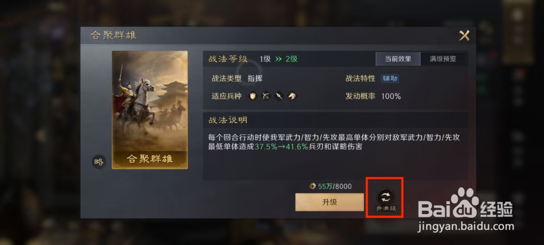Click the 略 round badge icon
Screen dimensions: 544x245
click(x=99, y=162)
